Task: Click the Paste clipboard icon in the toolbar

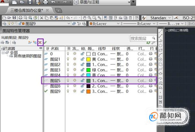Action: [51, 18]
